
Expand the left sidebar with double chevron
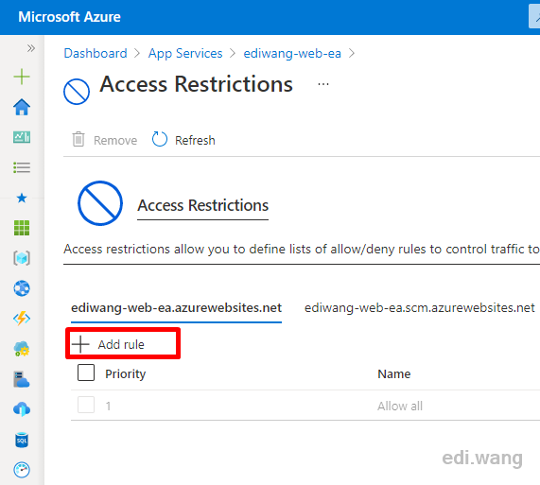[31, 48]
